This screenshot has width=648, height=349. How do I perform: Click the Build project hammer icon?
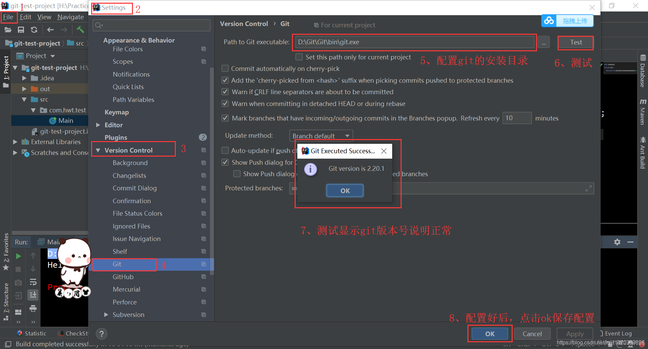(x=80, y=30)
